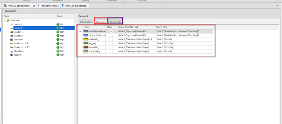Click the green priority icon for Loader 2
This screenshot has width=282, height=124.
coord(58,36)
